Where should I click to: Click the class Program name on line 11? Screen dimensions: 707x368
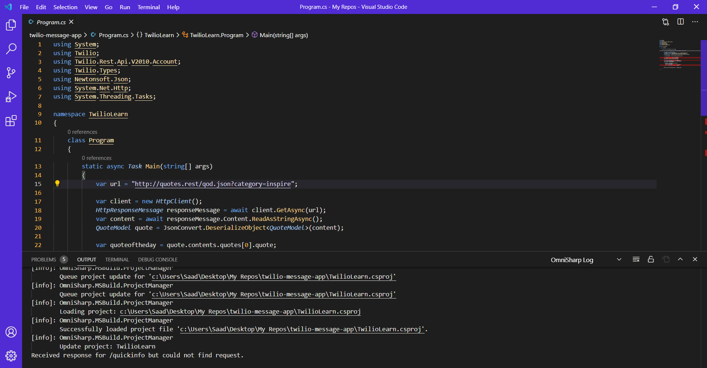pyautogui.click(x=101, y=140)
